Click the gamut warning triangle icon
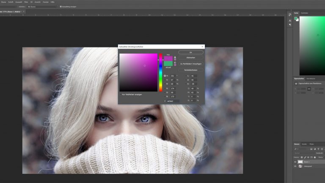This screenshot has width=325, height=183. 175,57
